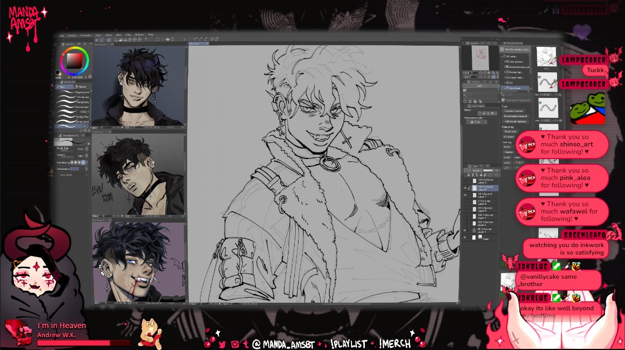Select the COM_1 brush
Screen dimensions: 625x350
(72, 112)
